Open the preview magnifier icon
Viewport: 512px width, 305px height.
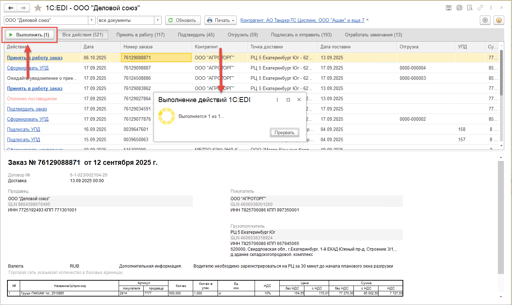tap(470, 8)
